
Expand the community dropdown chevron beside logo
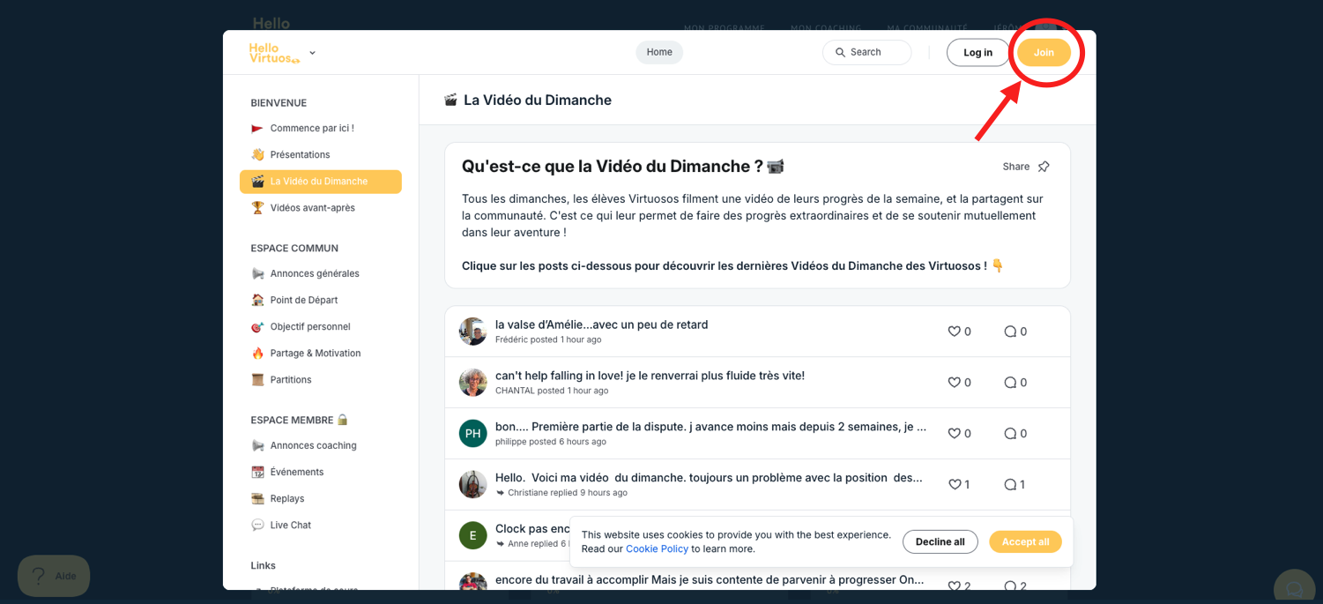[312, 53]
